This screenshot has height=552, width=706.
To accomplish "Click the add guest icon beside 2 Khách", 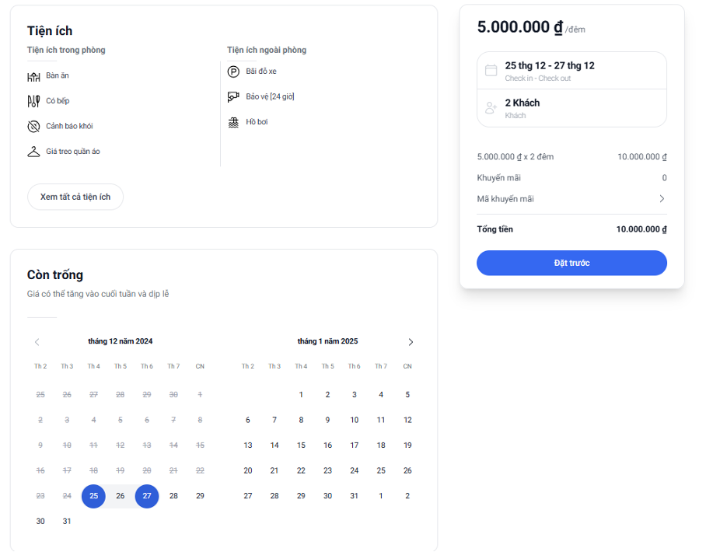I will click(491, 107).
